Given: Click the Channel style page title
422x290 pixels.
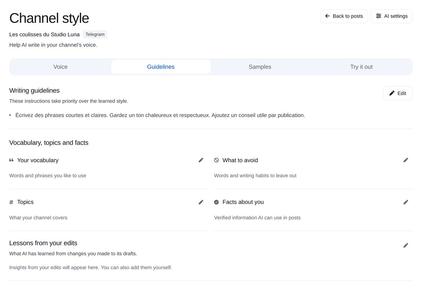Looking at the screenshot, I should [49, 18].
